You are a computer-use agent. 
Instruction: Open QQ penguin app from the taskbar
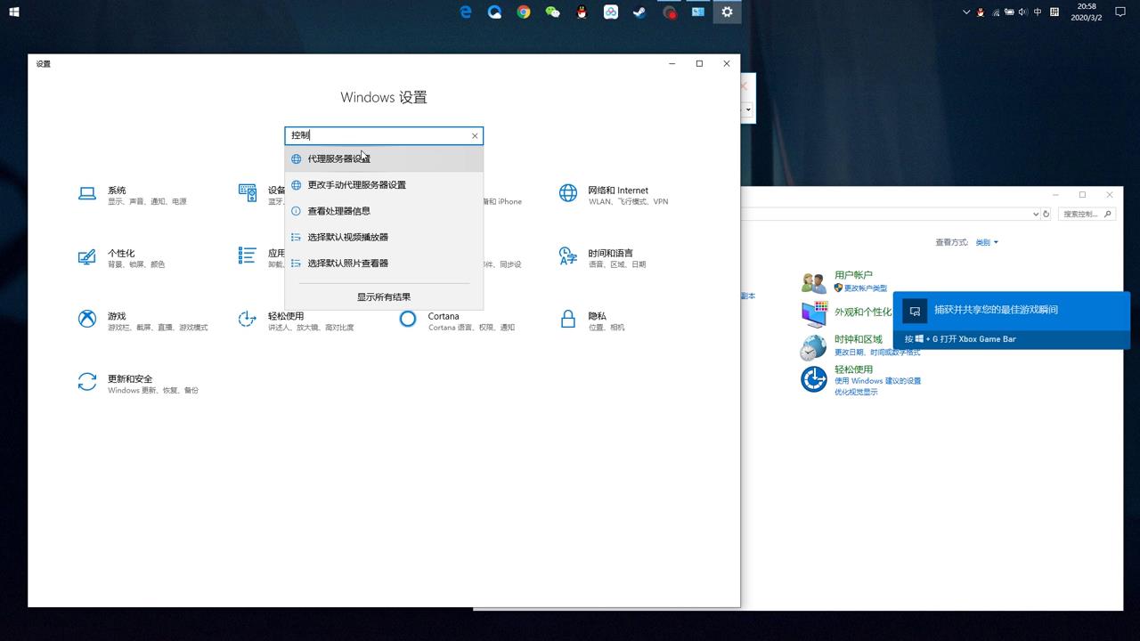(582, 12)
